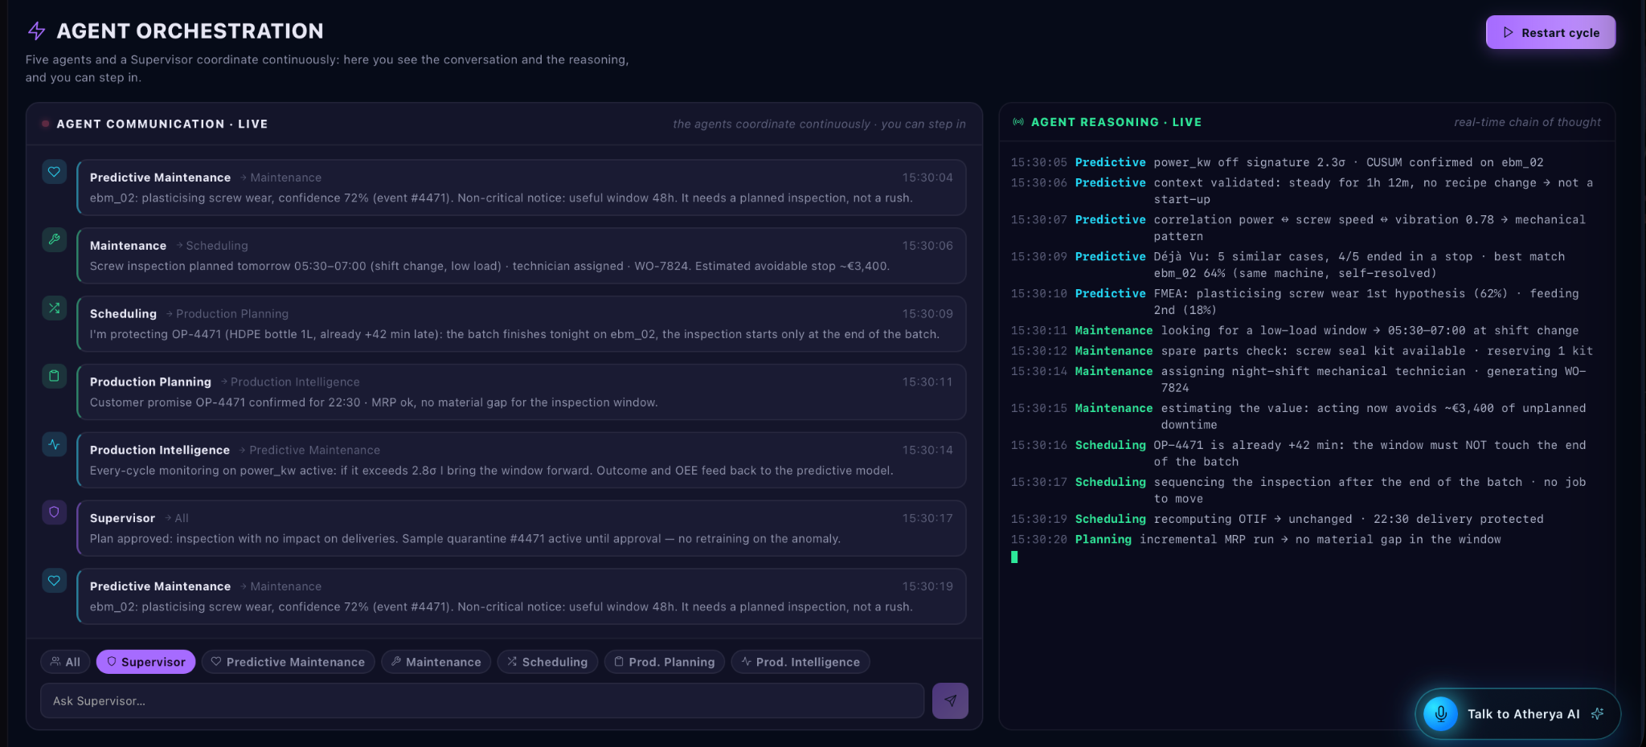Viewport: 1646px width, 747px height.
Task: Click the "you can step in" subtitle in communication header
Action: (923, 124)
